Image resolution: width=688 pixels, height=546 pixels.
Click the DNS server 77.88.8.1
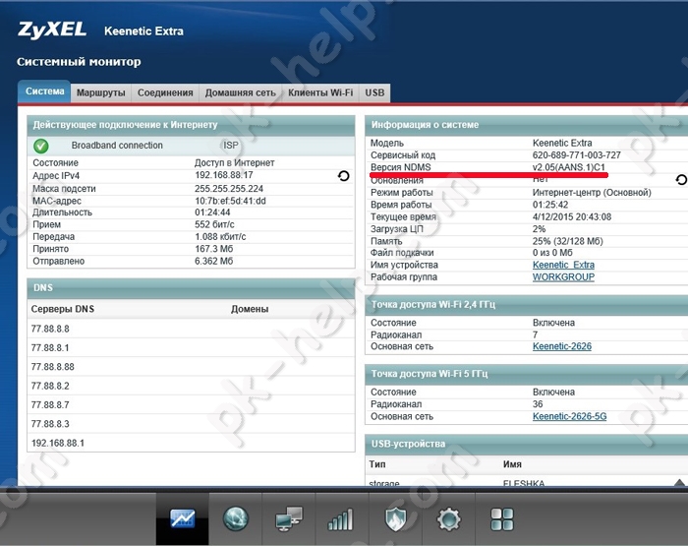coord(50,347)
